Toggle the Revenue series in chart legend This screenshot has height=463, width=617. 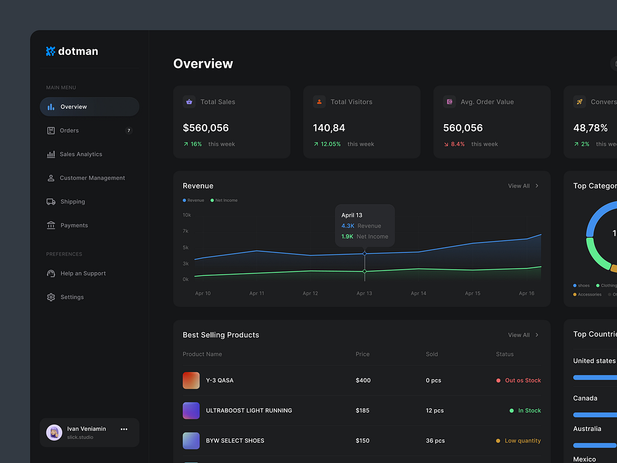[x=193, y=200]
